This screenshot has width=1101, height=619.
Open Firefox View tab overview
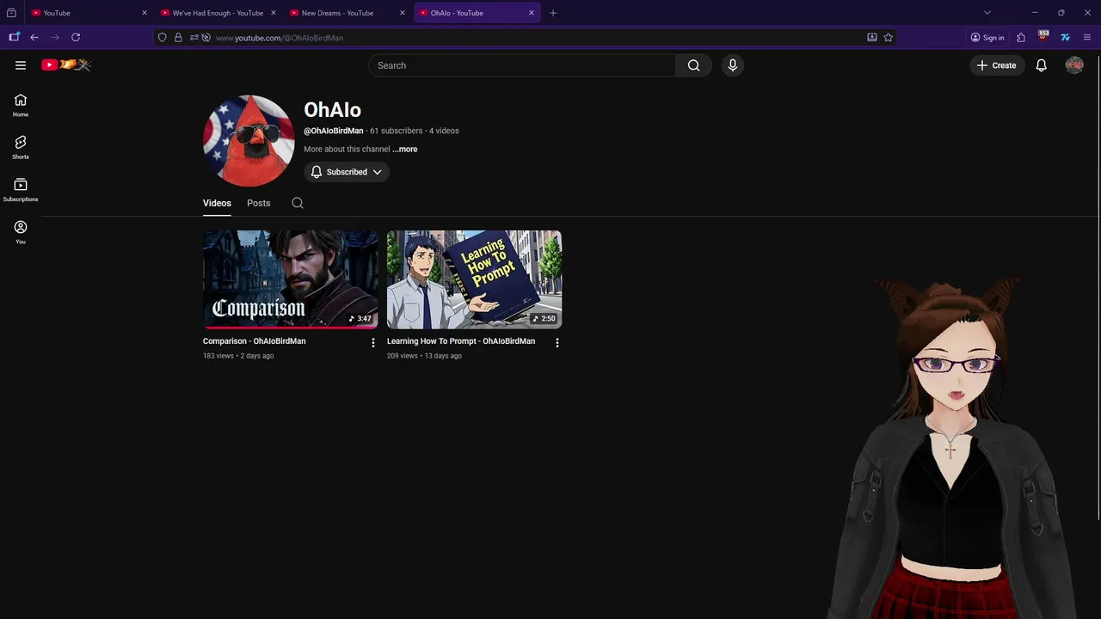[x=11, y=13]
